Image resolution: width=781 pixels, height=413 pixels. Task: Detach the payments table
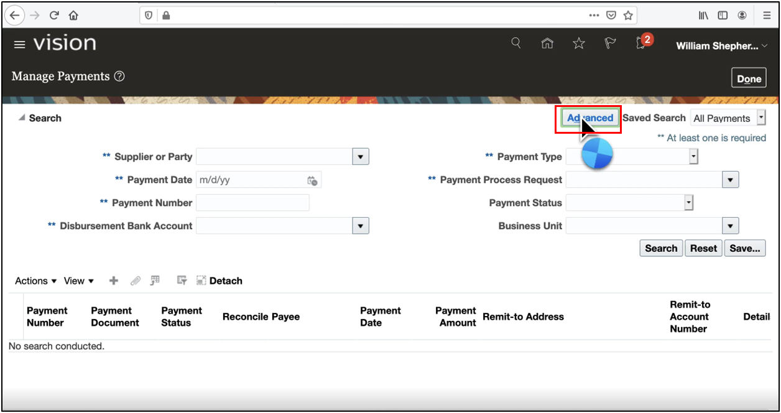coord(220,281)
